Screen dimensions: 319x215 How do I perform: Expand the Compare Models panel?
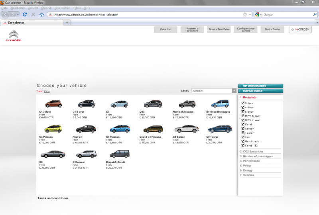coord(261,91)
